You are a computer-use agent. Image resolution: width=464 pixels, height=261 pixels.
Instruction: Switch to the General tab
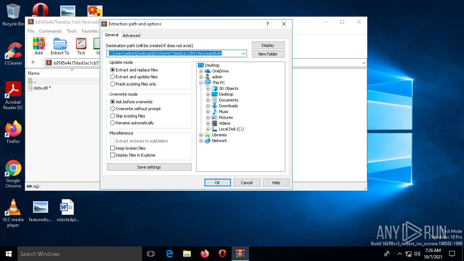tap(112, 35)
